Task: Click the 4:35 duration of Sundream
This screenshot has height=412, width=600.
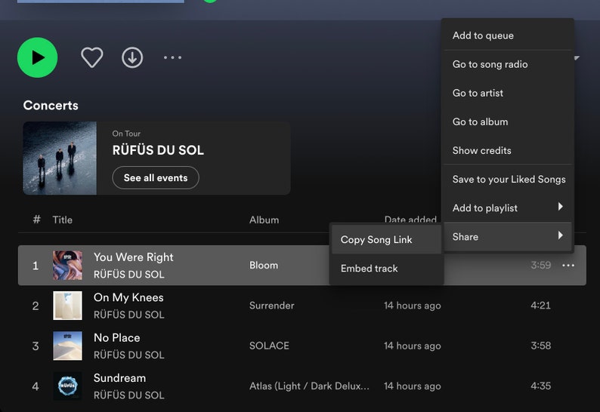Action: coord(541,386)
